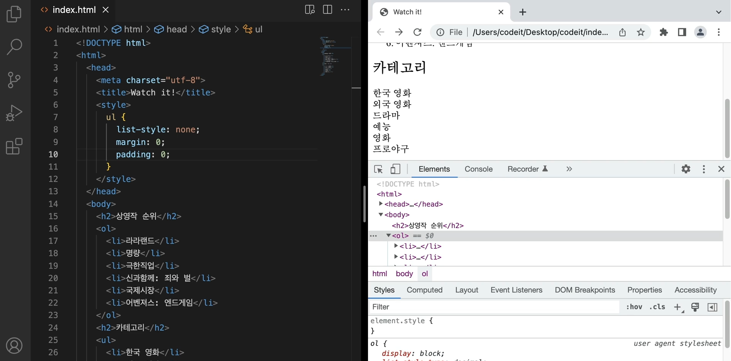Image resolution: width=731 pixels, height=361 pixels.
Task: Open editor More Actions ellipsis menu
Action: [345, 10]
